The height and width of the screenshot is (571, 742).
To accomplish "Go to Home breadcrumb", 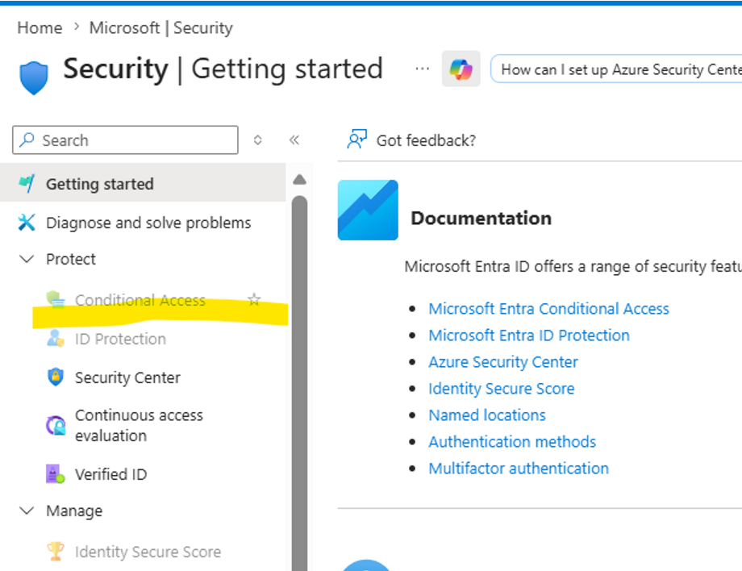I will [x=40, y=27].
